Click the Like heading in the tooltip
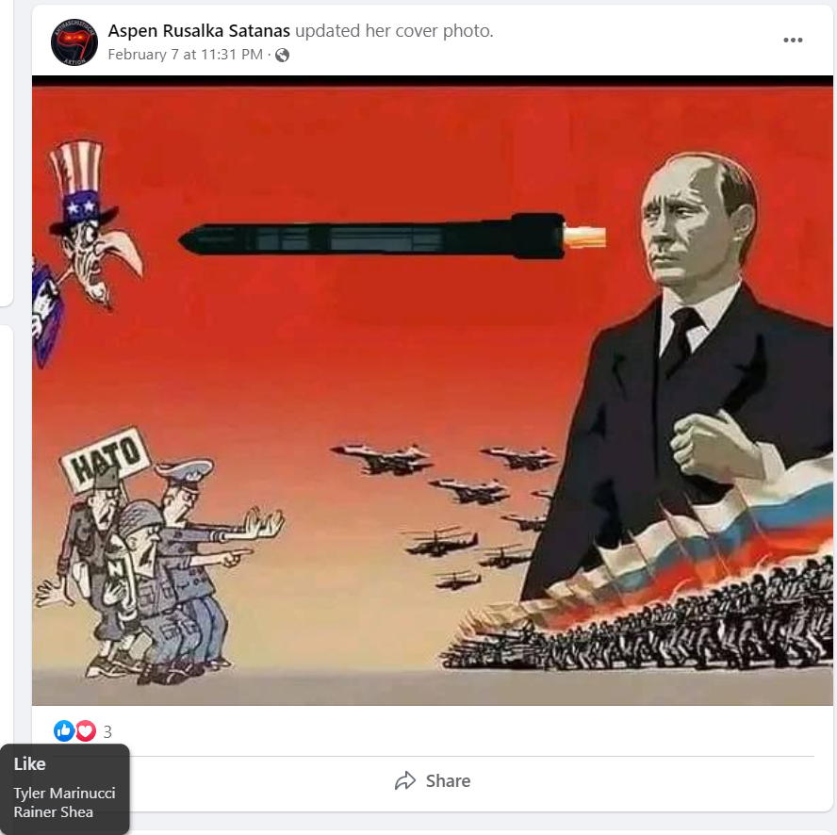 [30, 764]
